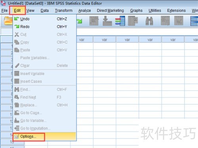Click the Find... menu entry
The height and width of the screenshot is (148, 198).
(x=45, y=90)
